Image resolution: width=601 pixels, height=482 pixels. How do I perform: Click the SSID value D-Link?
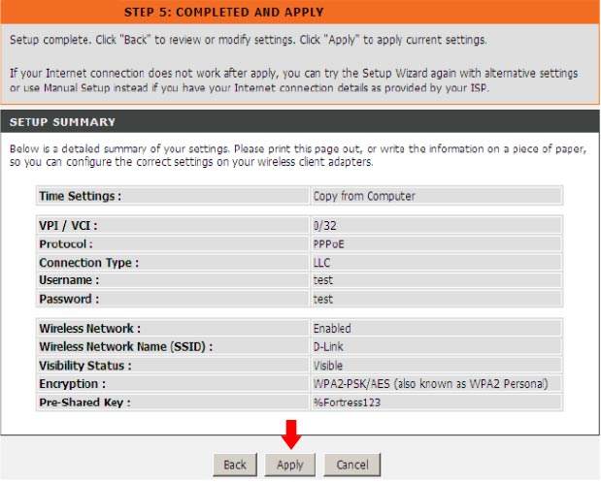(x=328, y=347)
